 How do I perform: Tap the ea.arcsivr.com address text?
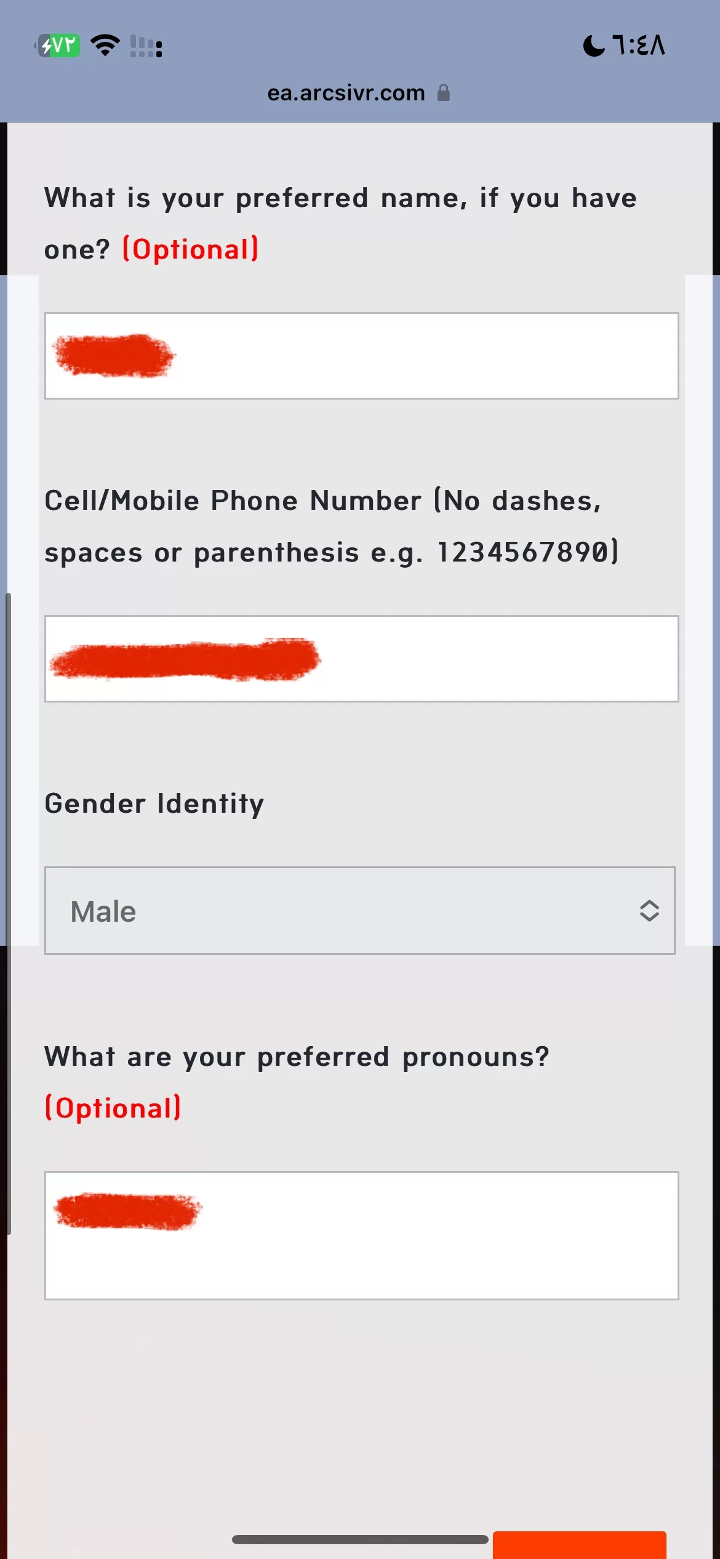tap(346, 93)
